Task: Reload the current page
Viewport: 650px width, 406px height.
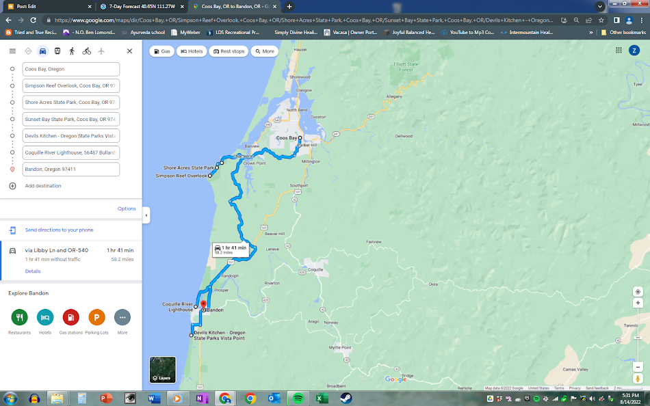Action: tap(33, 20)
